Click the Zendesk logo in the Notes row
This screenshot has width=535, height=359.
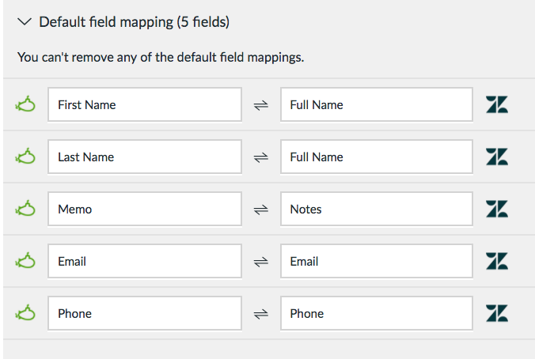click(x=497, y=209)
